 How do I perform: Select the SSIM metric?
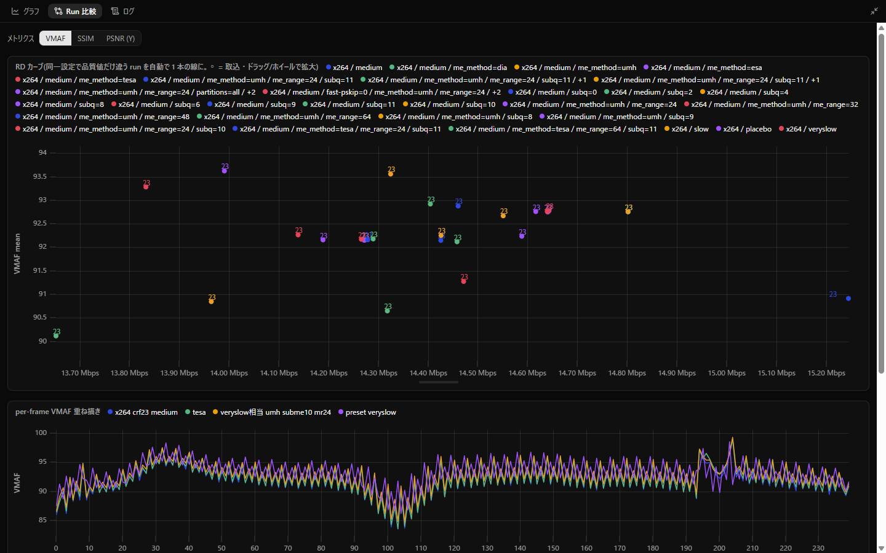pyautogui.click(x=86, y=38)
